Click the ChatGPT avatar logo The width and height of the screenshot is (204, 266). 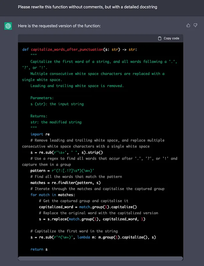point(8,26)
